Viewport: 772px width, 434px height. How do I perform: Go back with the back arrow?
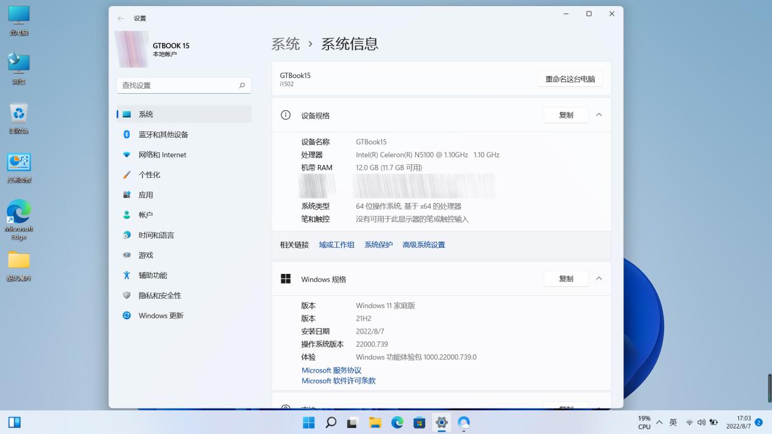point(121,18)
